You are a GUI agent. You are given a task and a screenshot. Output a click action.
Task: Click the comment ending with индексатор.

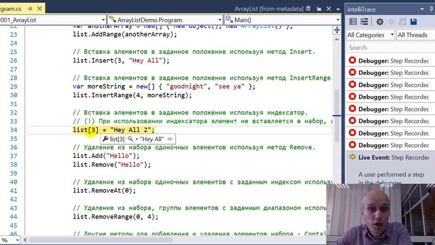tap(190, 113)
